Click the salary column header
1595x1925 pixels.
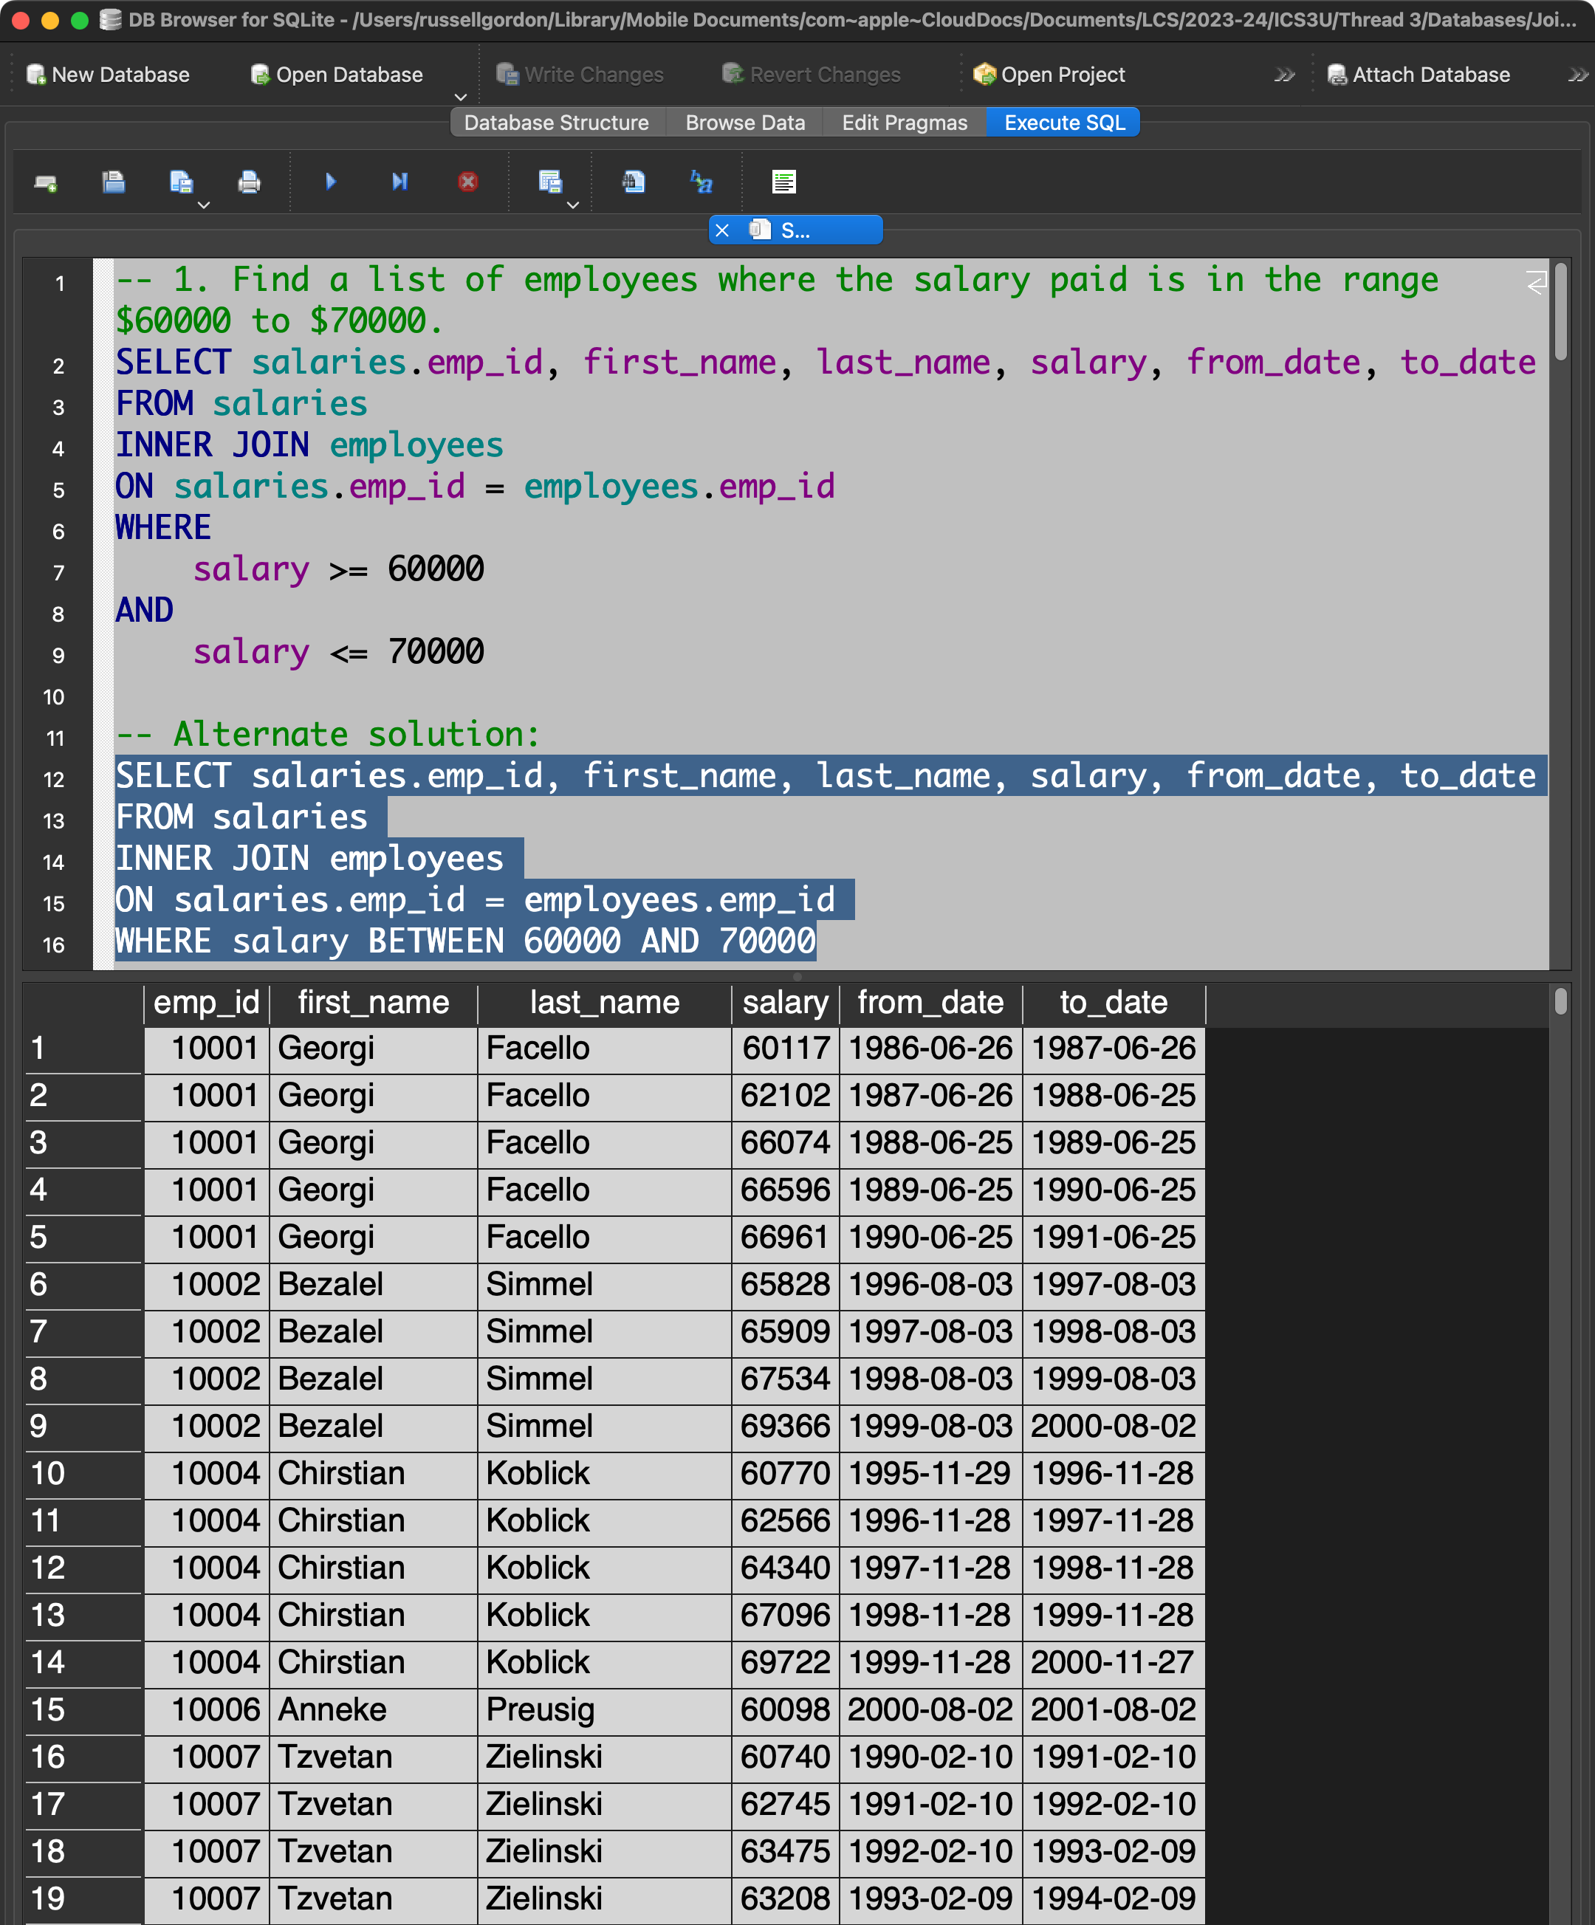[785, 1003]
